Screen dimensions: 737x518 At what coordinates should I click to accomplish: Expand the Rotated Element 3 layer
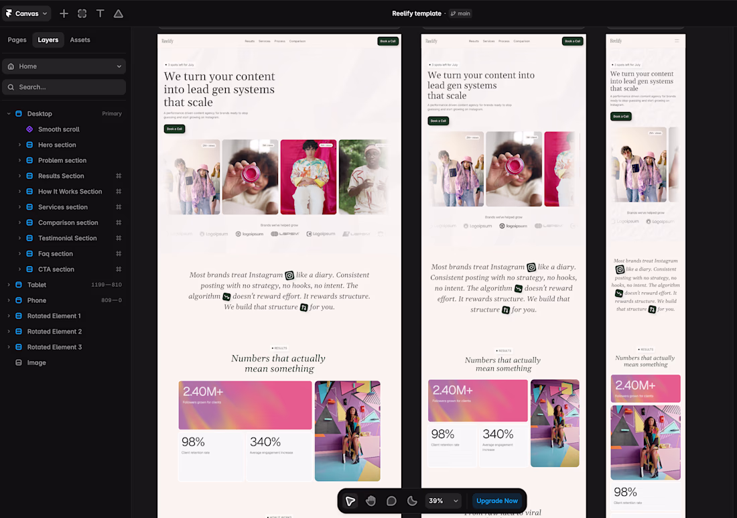click(x=9, y=347)
